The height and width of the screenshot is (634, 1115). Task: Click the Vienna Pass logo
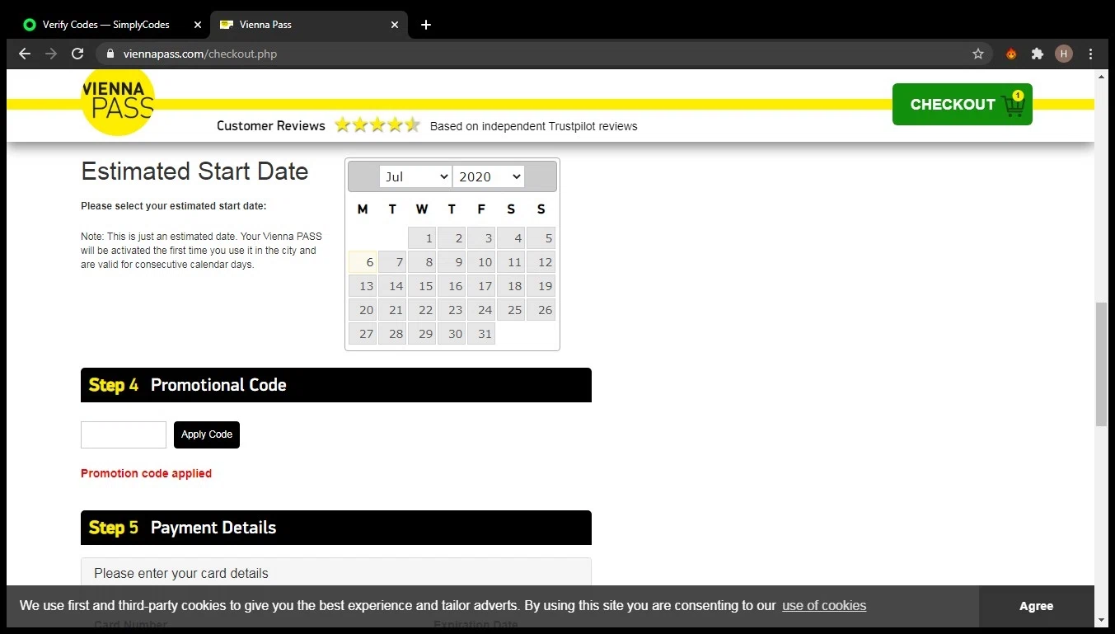pos(117,102)
